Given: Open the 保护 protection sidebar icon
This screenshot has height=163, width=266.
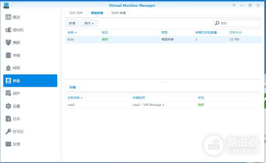Looking at the screenshot, I should (x=8, y=93).
